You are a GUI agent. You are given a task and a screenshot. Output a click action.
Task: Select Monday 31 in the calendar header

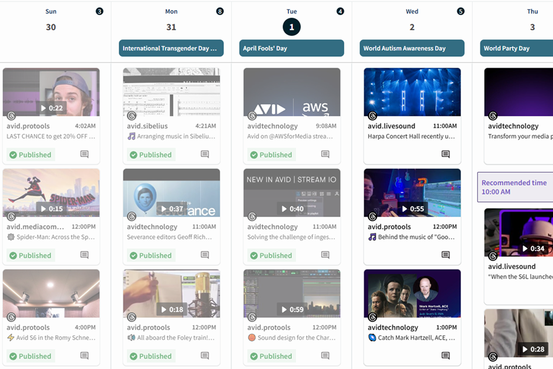click(171, 27)
